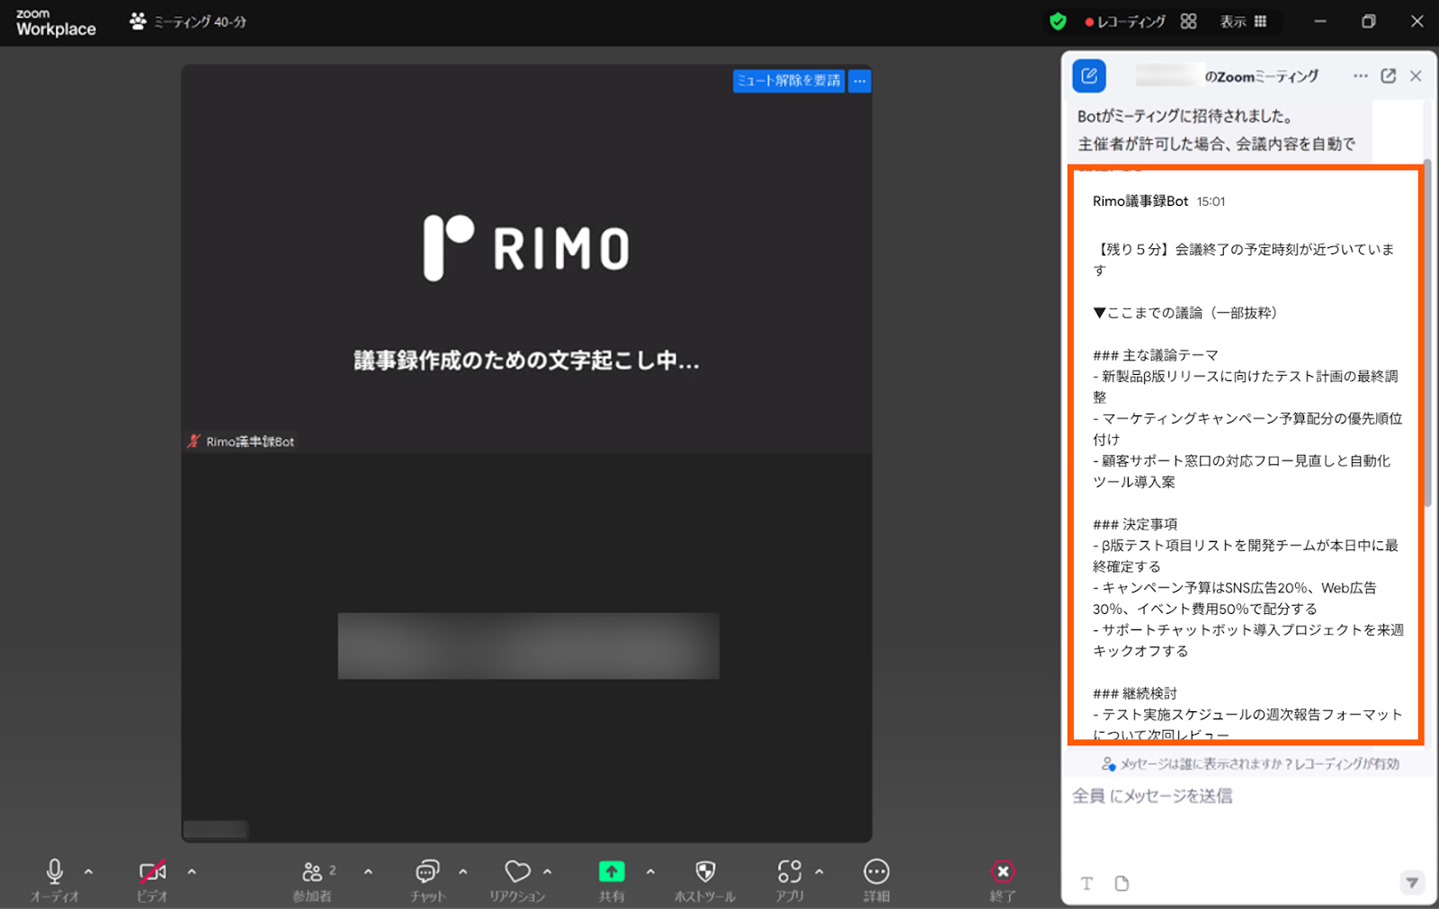Expand the オーディオ options chevron
This screenshot has height=909, width=1439.
tap(87, 871)
